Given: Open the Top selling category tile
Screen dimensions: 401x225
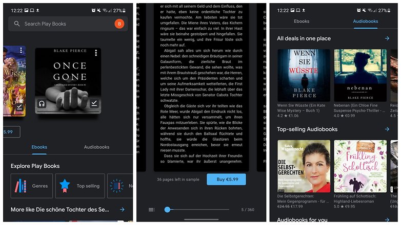Looking at the screenshot, I should coord(80,186).
